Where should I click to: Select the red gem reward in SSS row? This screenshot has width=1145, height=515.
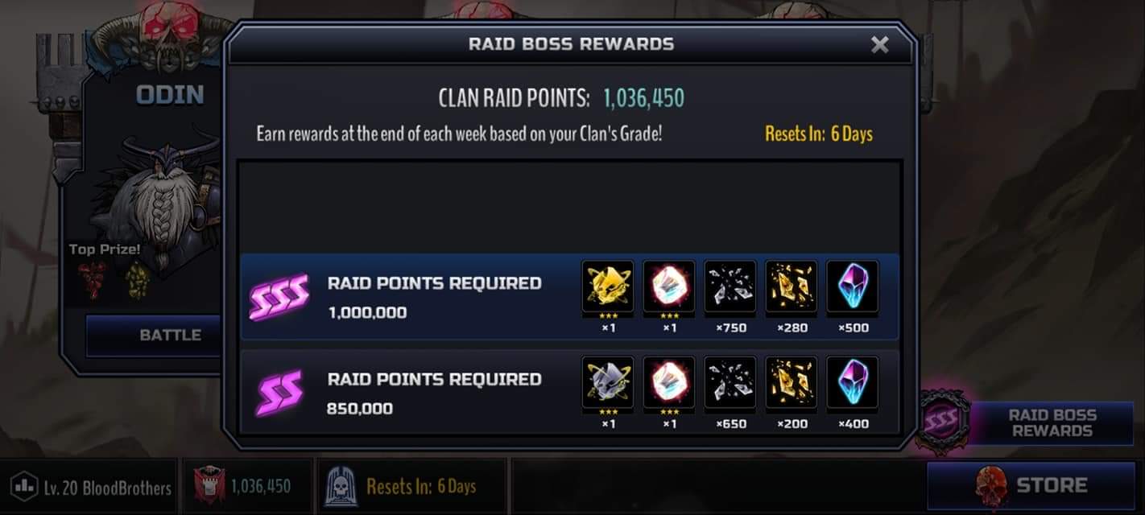669,286
